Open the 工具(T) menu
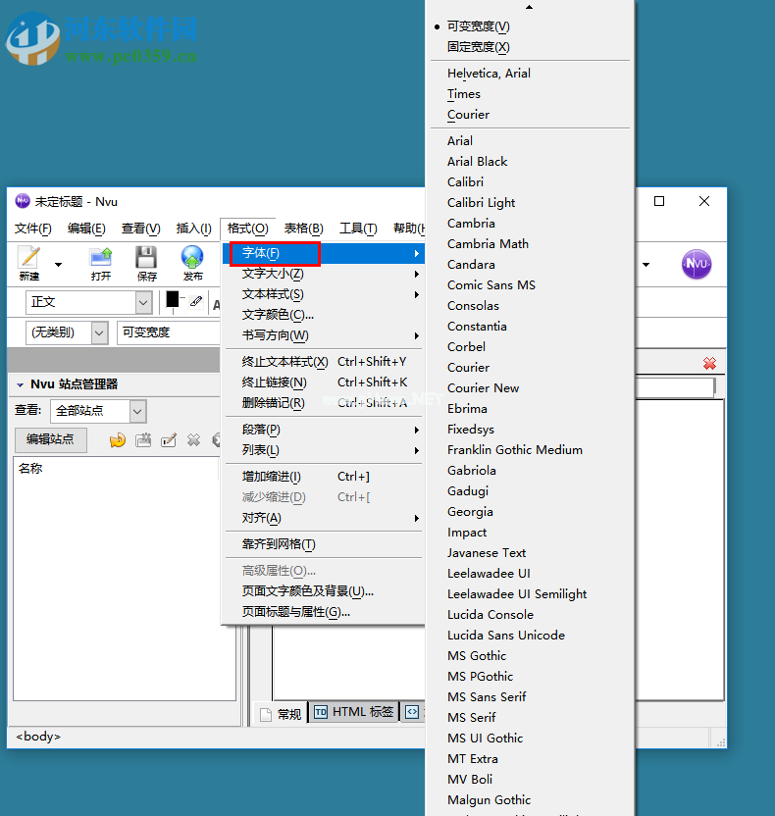Viewport: 775px width, 816px height. tap(358, 229)
